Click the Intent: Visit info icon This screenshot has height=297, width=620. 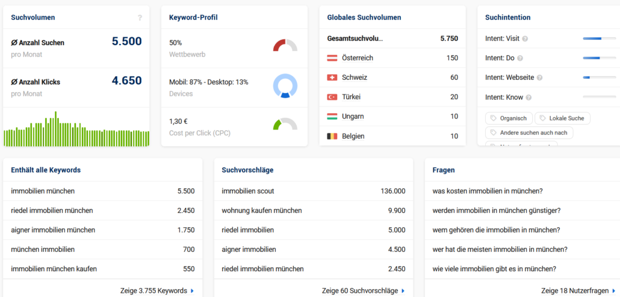tap(525, 38)
